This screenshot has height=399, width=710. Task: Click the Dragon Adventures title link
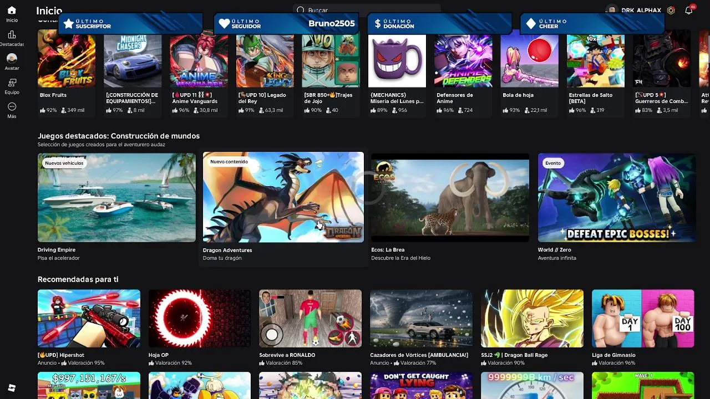click(x=227, y=250)
